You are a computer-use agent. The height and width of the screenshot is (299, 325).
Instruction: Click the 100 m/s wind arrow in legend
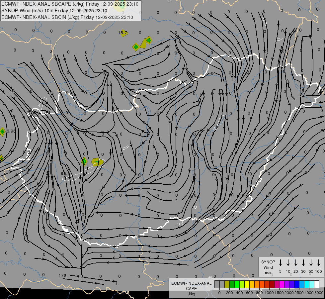pos(319,263)
